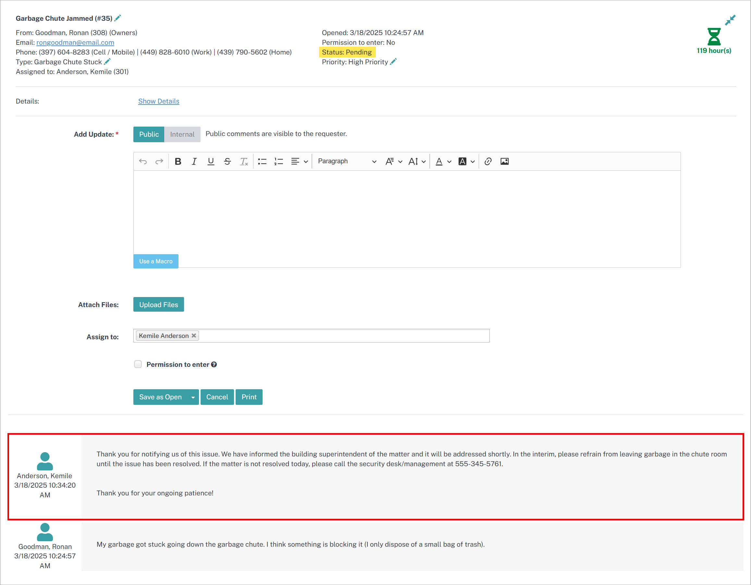
Task: Open email link rongoodman@email.com
Action: [75, 42]
